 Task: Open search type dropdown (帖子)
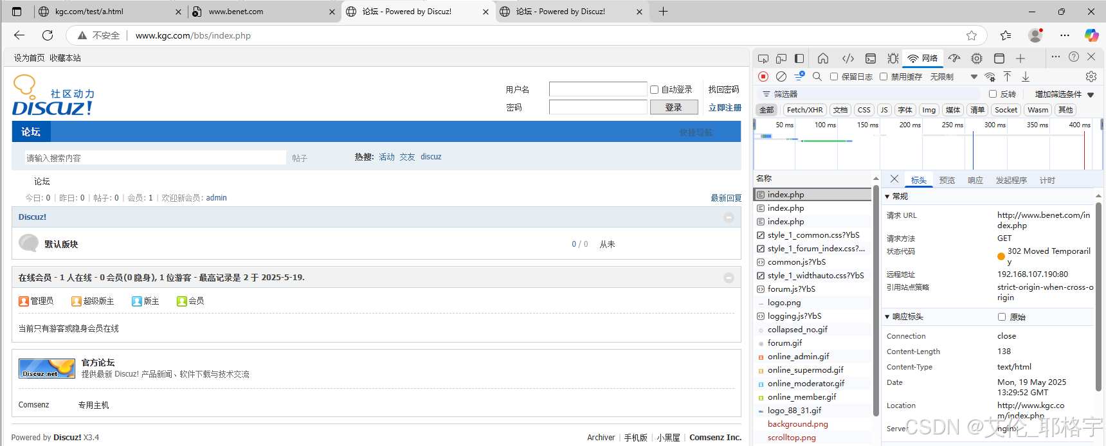coord(300,158)
